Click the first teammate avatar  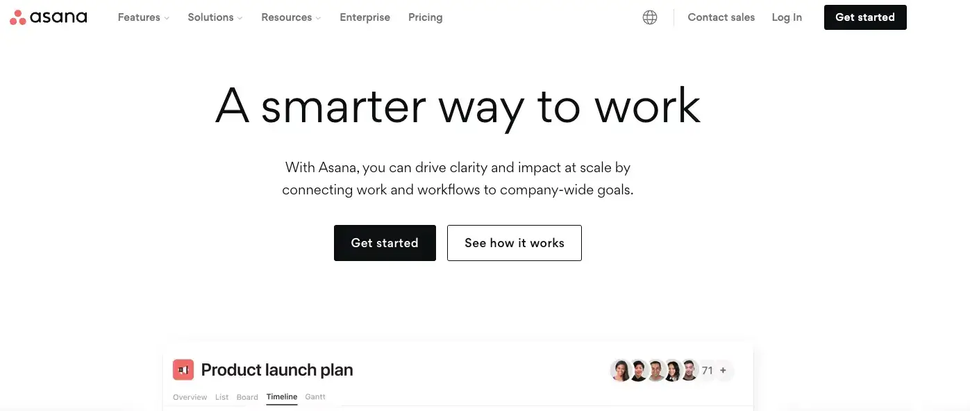[621, 370]
